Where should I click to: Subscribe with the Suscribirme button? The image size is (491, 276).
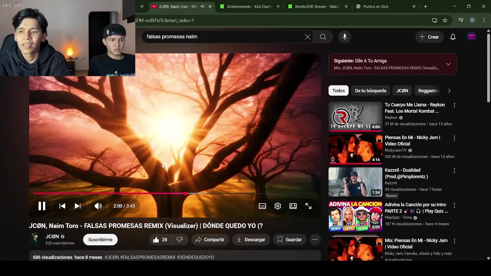coord(101,240)
